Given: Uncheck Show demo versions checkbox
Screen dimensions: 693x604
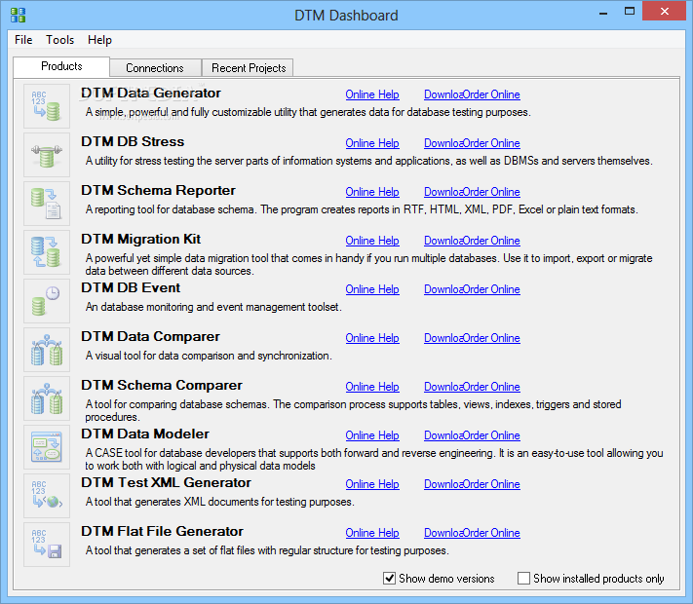Looking at the screenshot, I should [389, 578].
